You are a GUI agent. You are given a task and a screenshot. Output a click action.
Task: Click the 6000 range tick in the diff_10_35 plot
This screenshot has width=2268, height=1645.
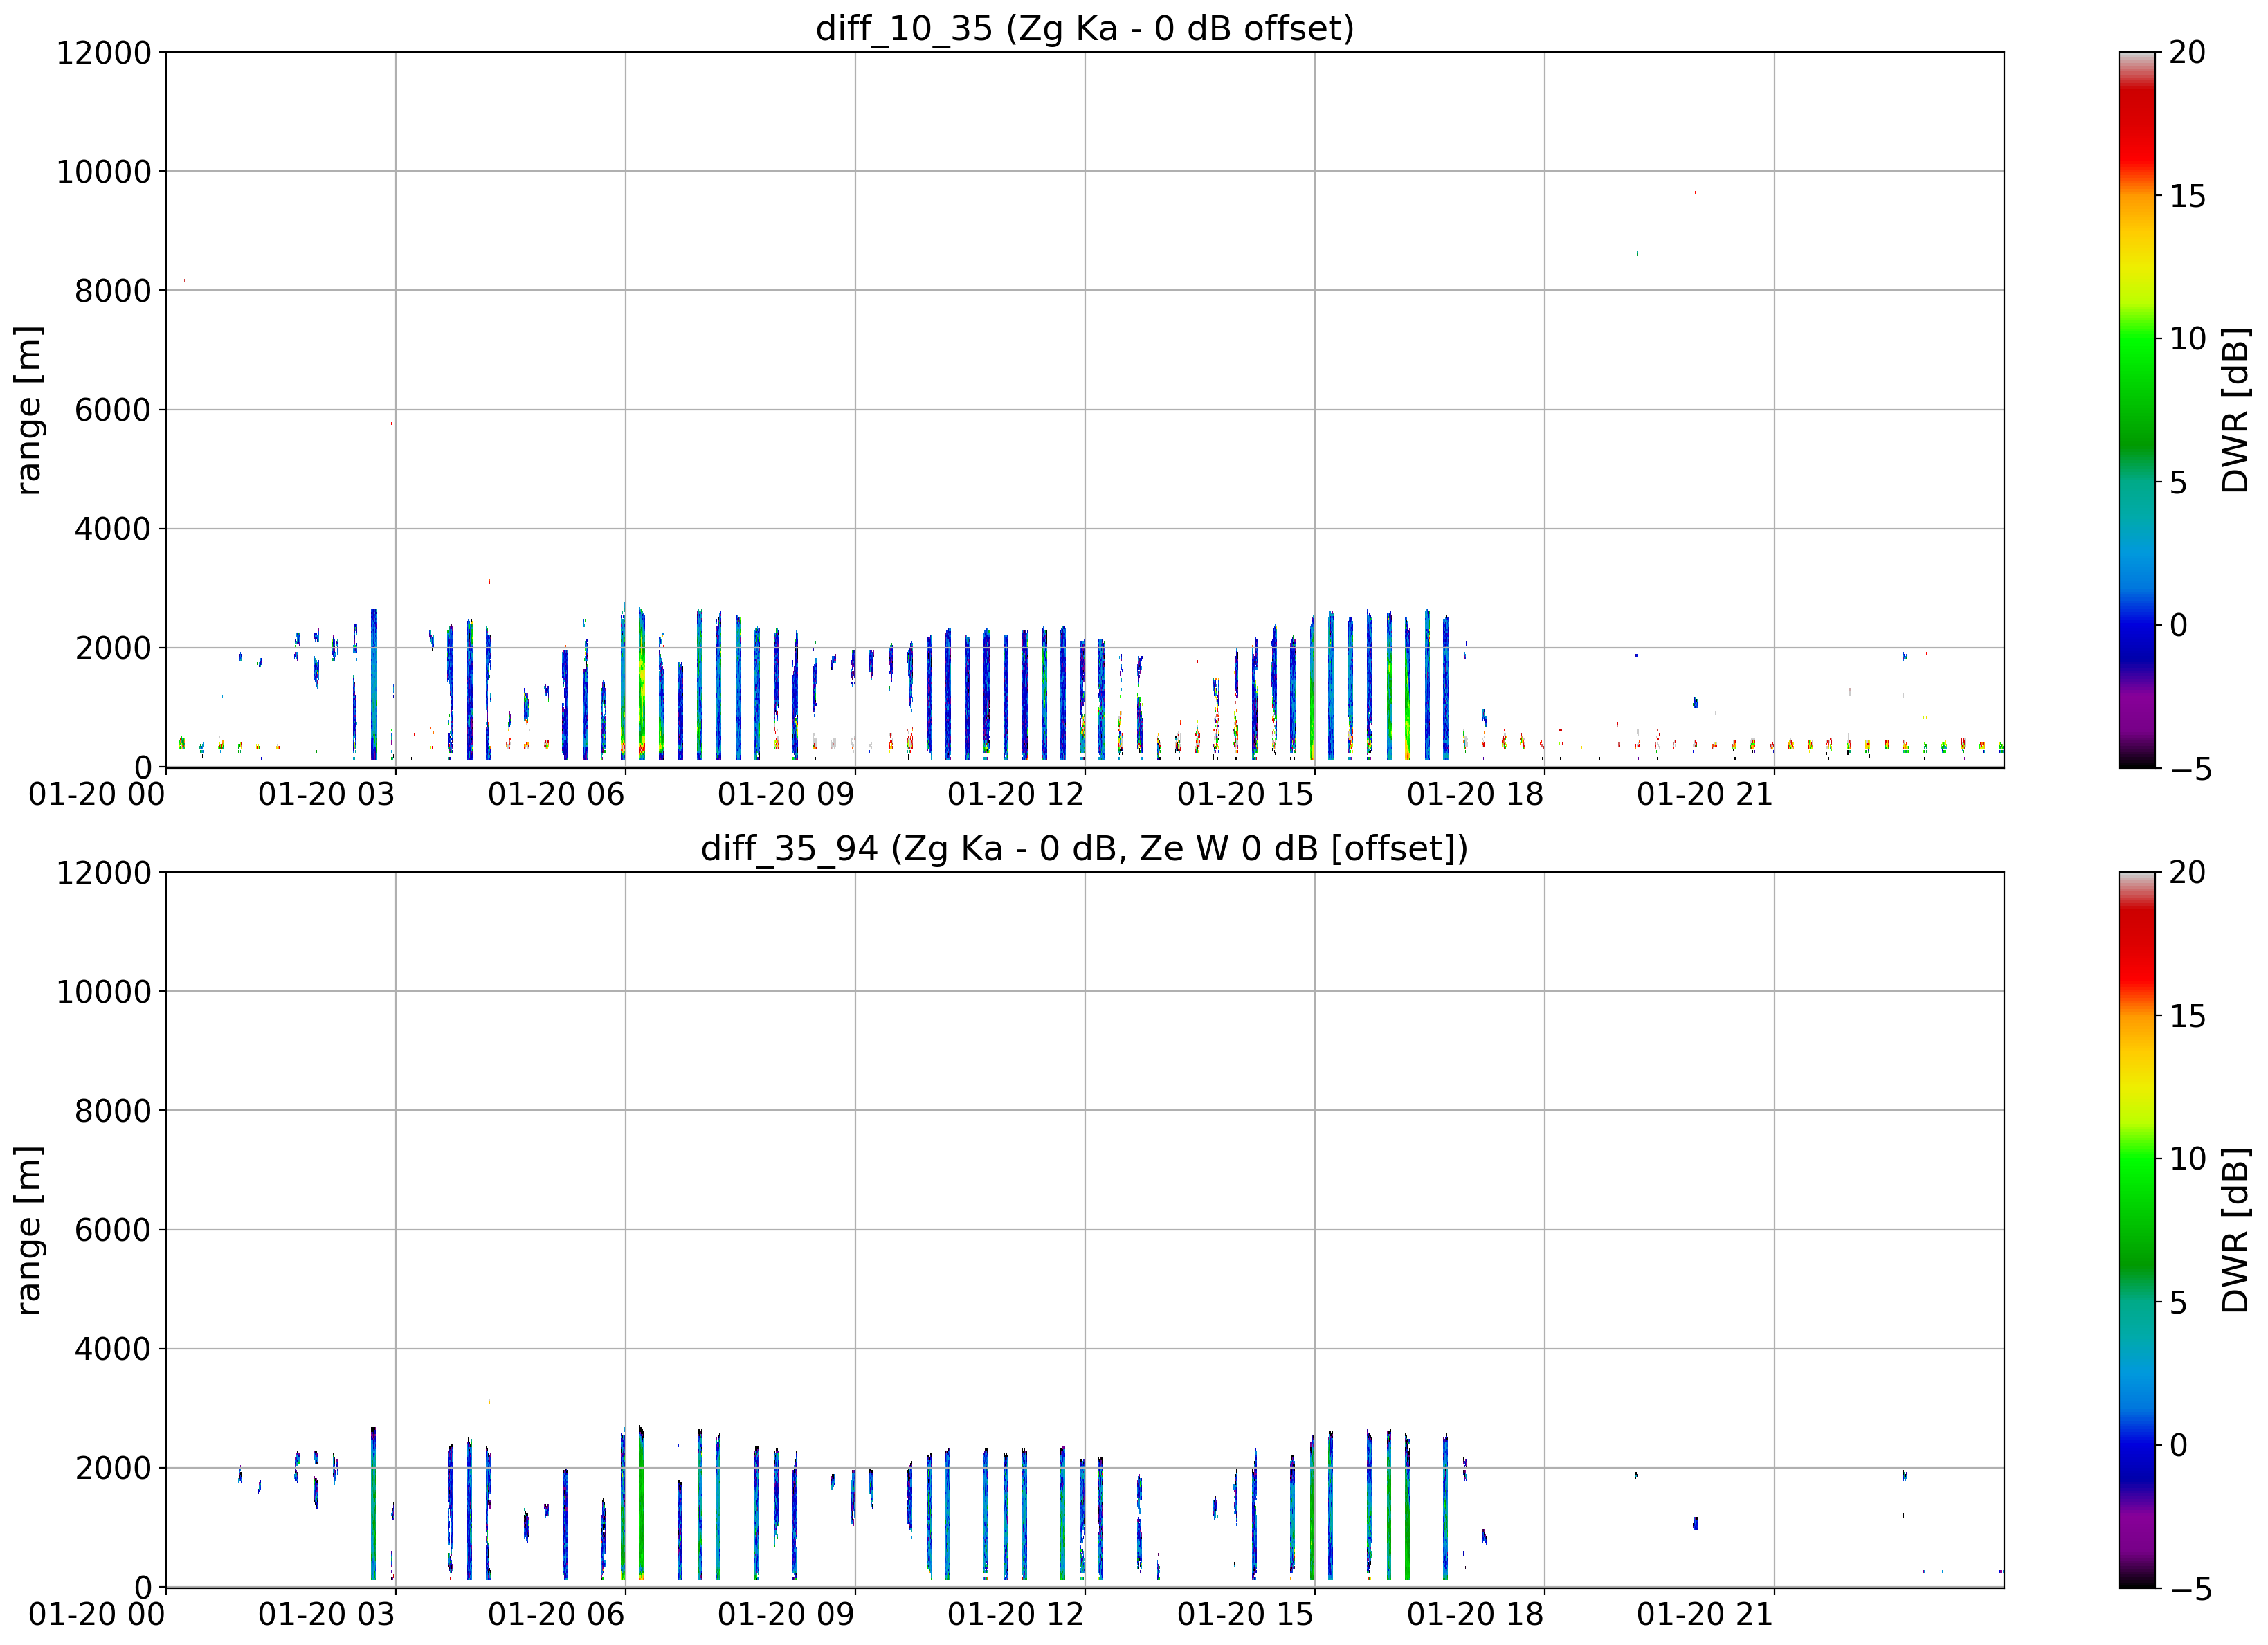113,409
